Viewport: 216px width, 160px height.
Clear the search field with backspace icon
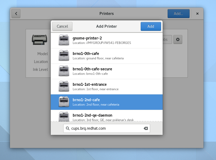tap(146, 128)
